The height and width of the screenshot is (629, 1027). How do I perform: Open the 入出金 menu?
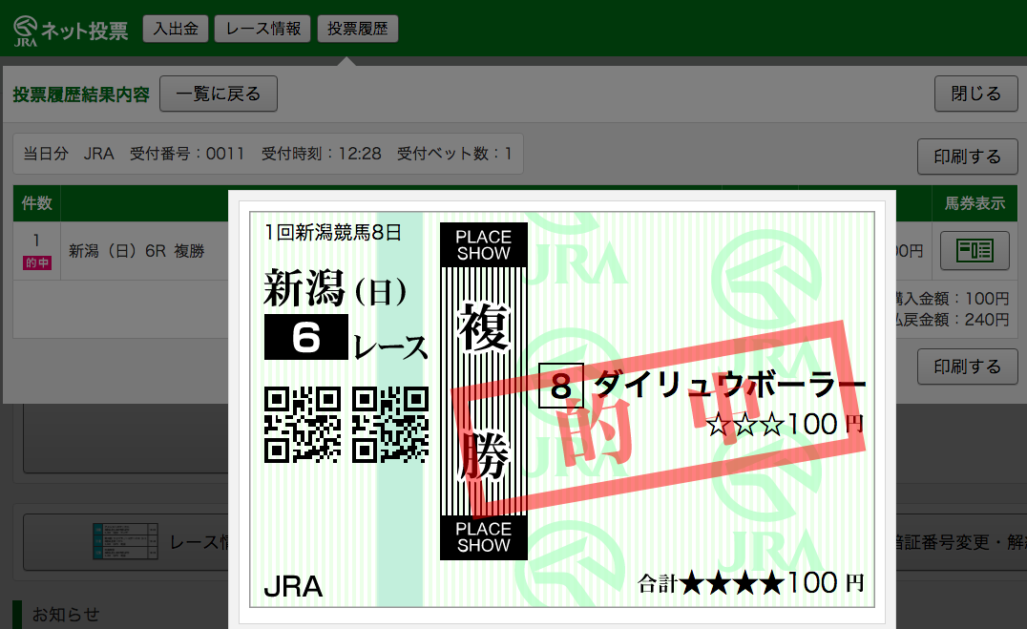click(x=176, y=29)
